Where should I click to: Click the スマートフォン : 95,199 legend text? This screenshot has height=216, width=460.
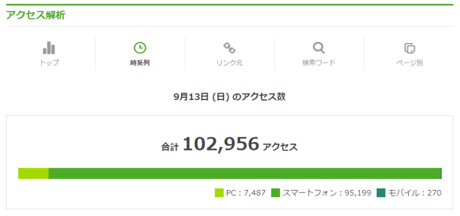click(327, 193)
